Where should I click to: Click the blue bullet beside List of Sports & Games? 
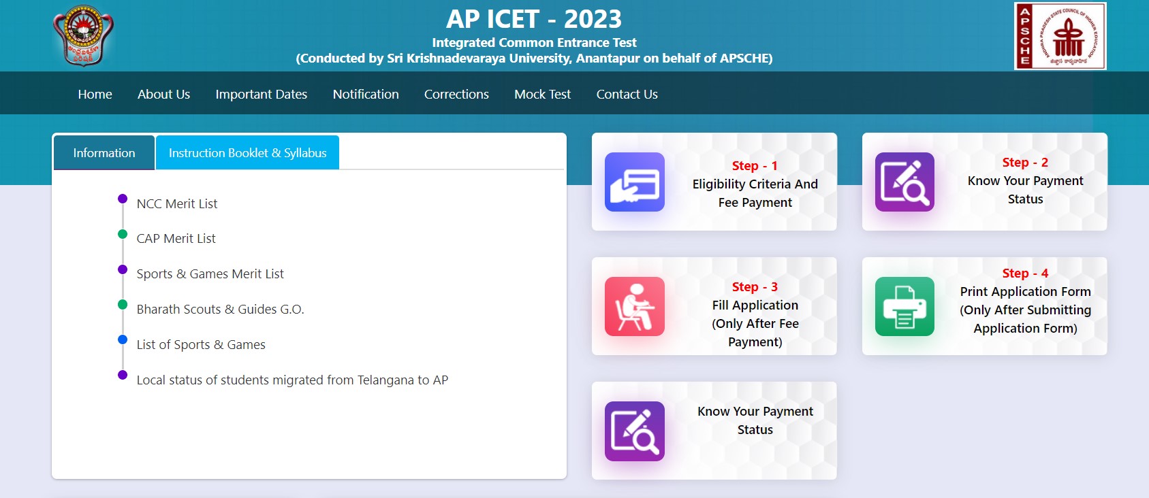click(123, 339)
